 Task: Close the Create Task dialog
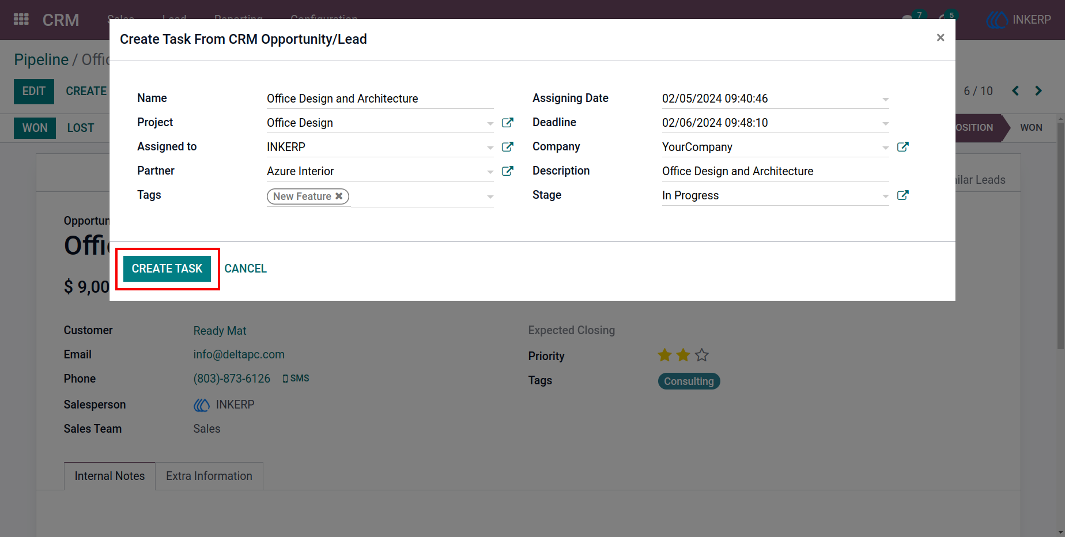pos(941,37)
